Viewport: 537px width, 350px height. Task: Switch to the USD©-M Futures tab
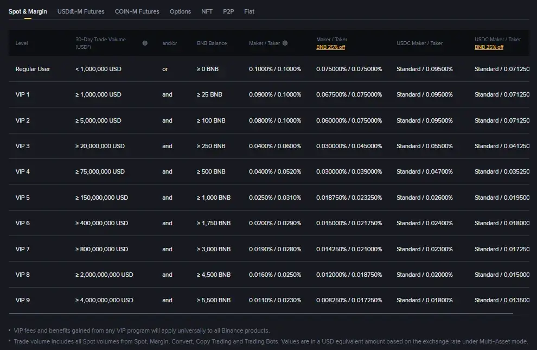81,11
